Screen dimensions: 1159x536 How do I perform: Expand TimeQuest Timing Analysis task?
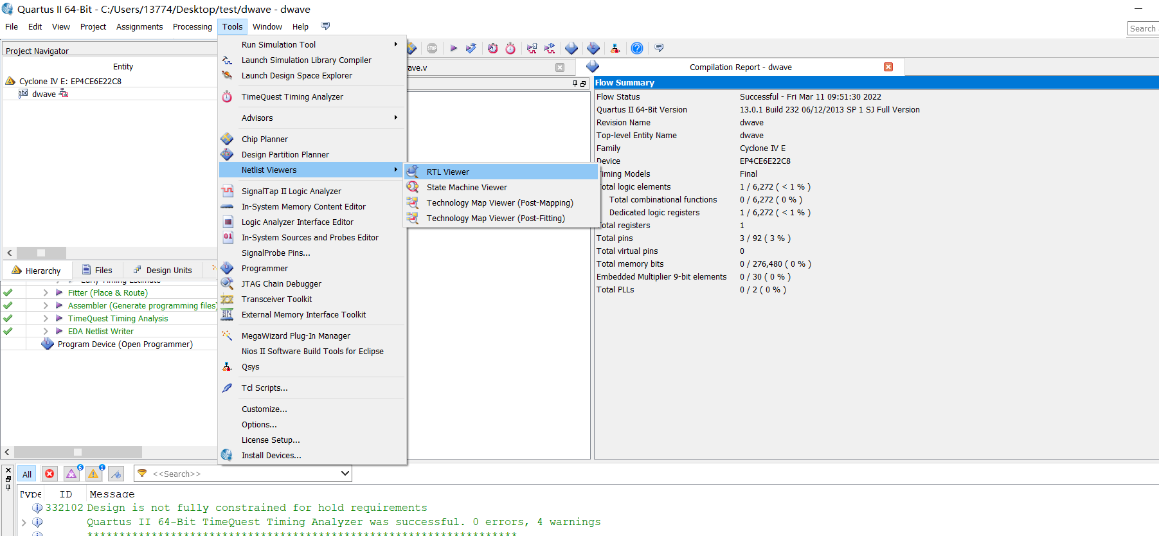click(x=46, y=318)
